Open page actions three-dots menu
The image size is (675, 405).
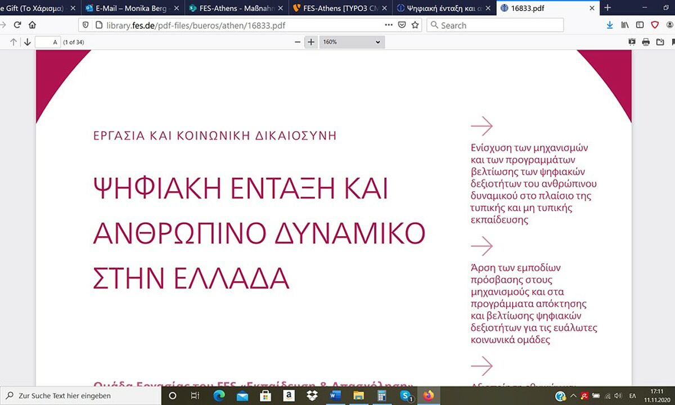(389, 25)
